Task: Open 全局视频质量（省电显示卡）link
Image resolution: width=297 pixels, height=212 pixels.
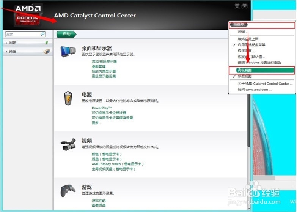Action: 113,169
